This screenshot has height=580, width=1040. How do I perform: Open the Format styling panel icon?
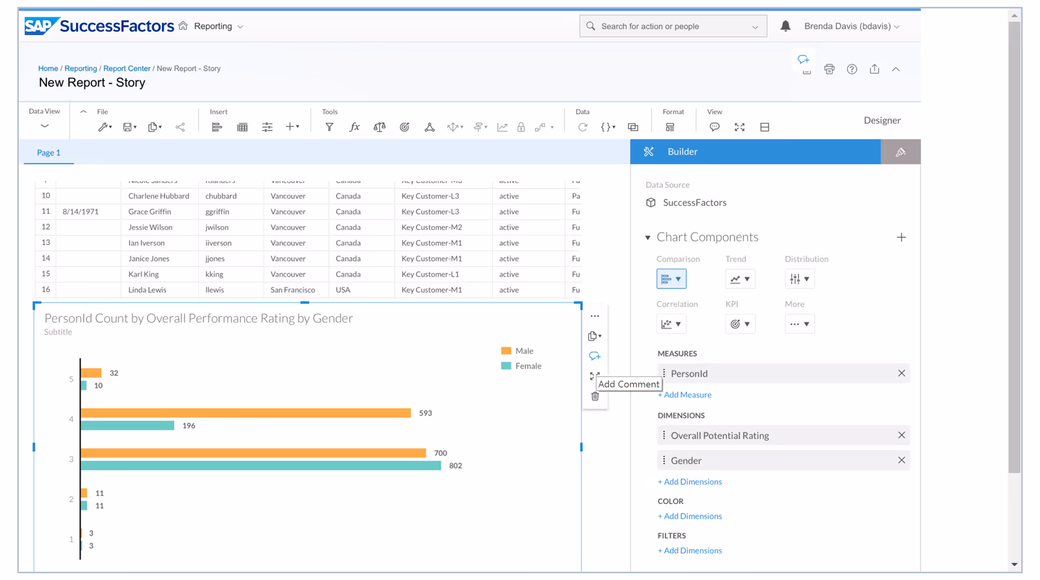(669, 127)
